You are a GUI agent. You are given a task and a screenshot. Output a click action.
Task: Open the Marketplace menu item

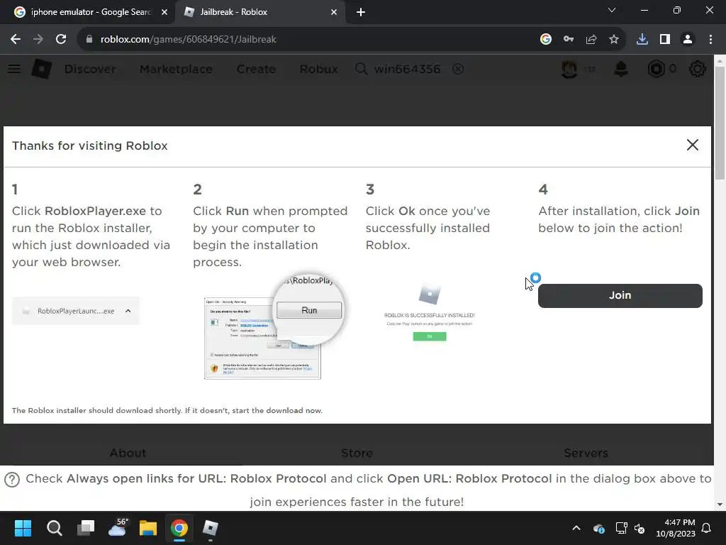point(176,69)
